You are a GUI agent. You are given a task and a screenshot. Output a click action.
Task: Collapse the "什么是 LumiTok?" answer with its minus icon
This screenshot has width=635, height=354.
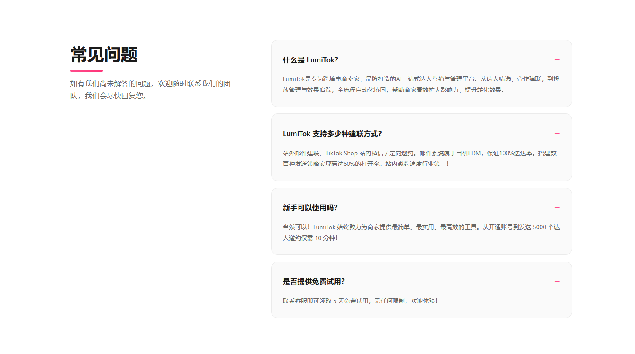point(557,60)
